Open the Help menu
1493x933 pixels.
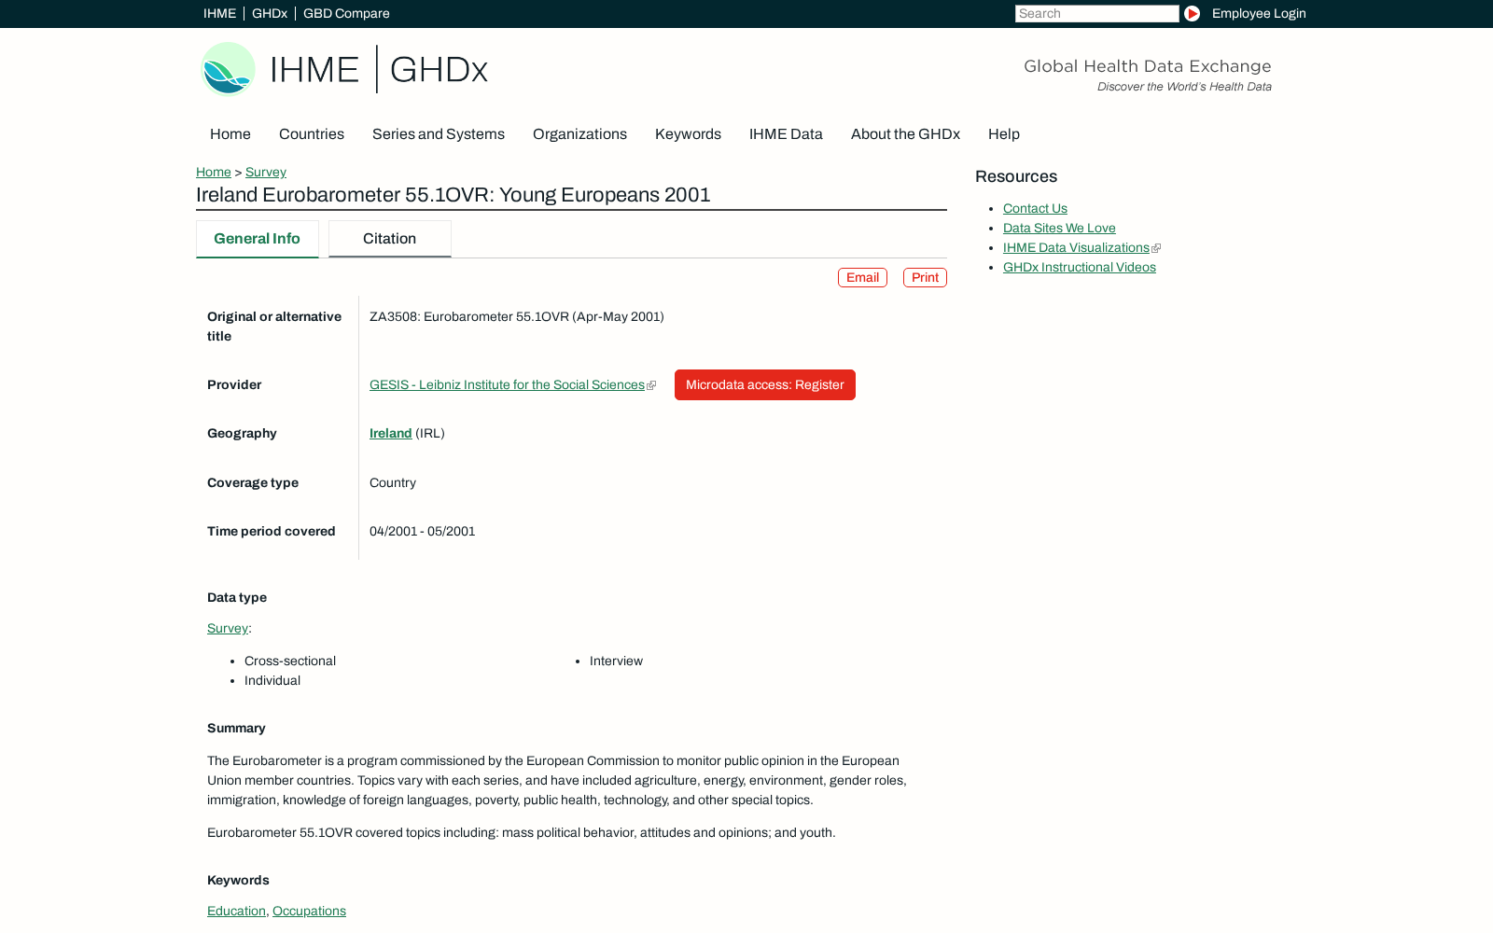(x=1004, y=134)
